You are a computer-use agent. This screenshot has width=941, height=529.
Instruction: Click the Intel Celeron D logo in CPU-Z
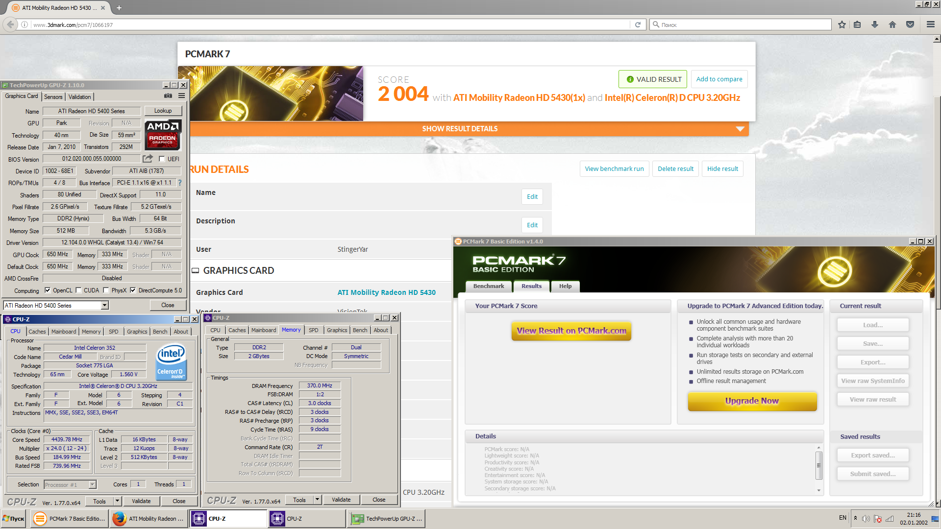coord(171,362)
